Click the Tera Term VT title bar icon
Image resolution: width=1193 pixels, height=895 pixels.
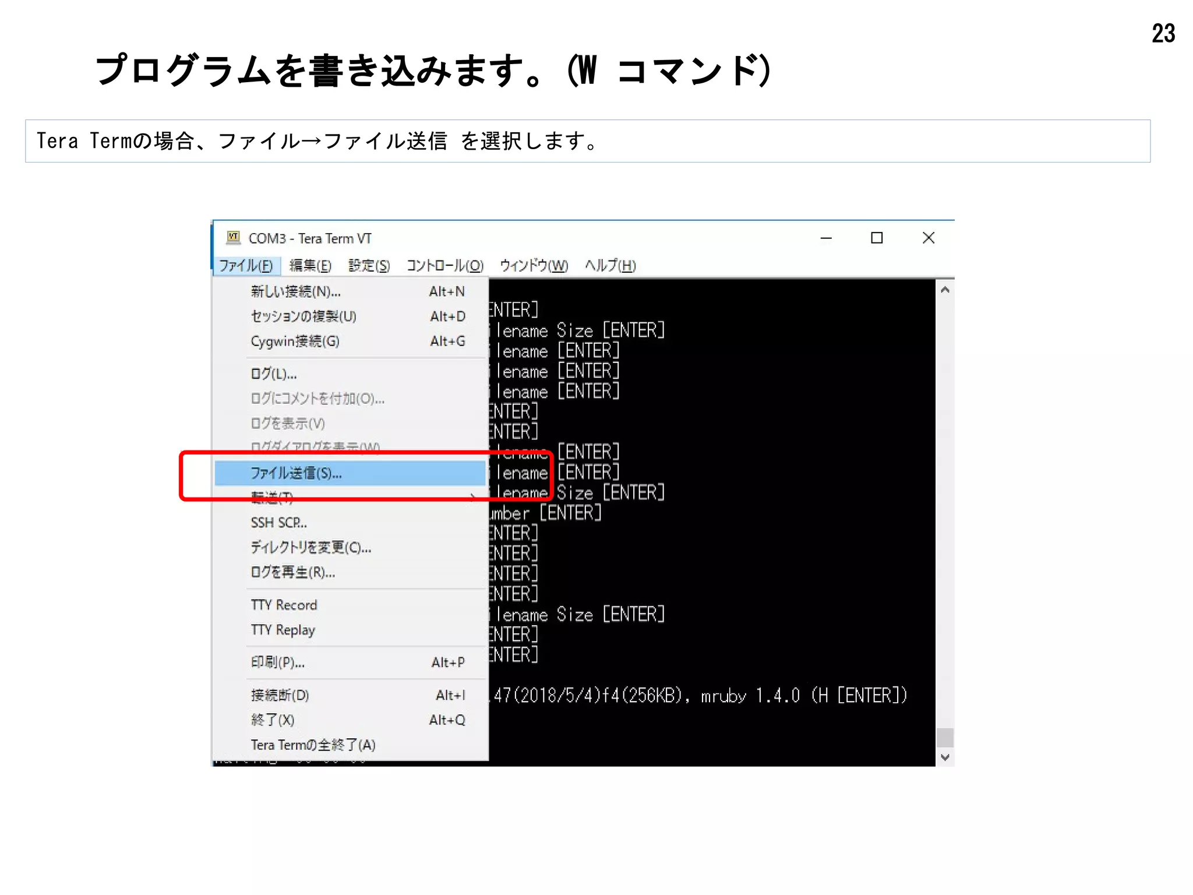point(234,237)
